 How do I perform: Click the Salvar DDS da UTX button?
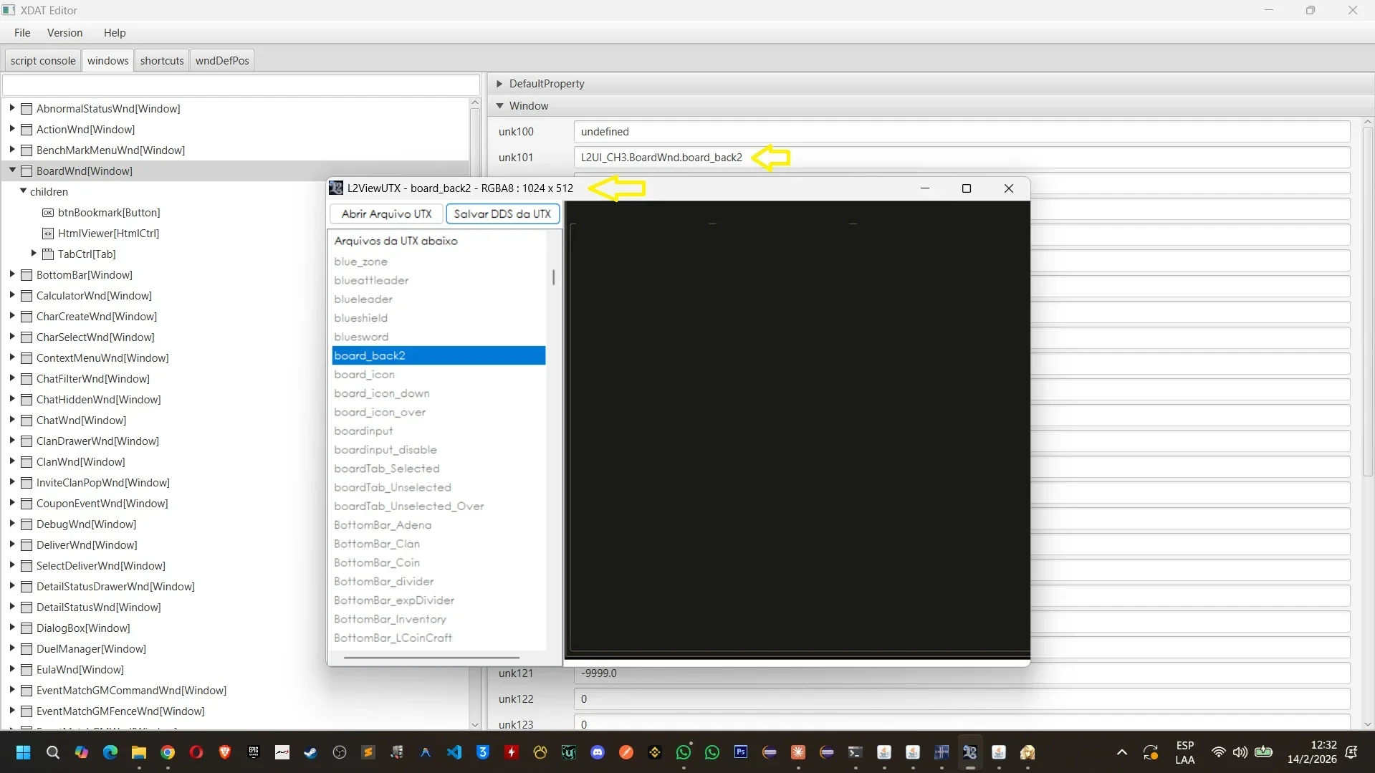502,214
